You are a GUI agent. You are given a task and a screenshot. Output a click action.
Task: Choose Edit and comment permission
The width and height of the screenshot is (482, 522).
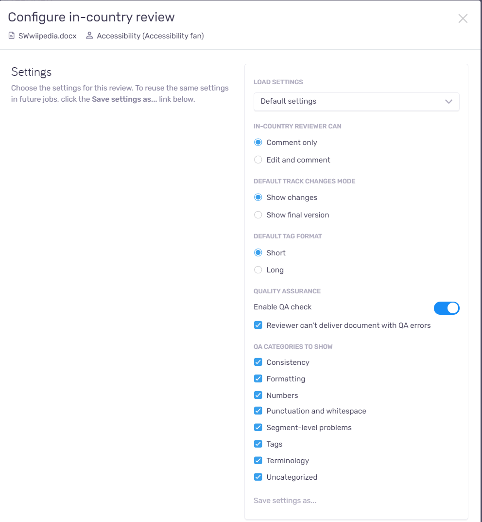[x=258, y=160]
